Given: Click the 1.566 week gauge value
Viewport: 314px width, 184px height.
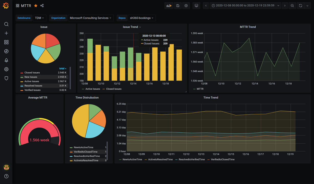Looking at the screenshot, I should coord(39,140).
